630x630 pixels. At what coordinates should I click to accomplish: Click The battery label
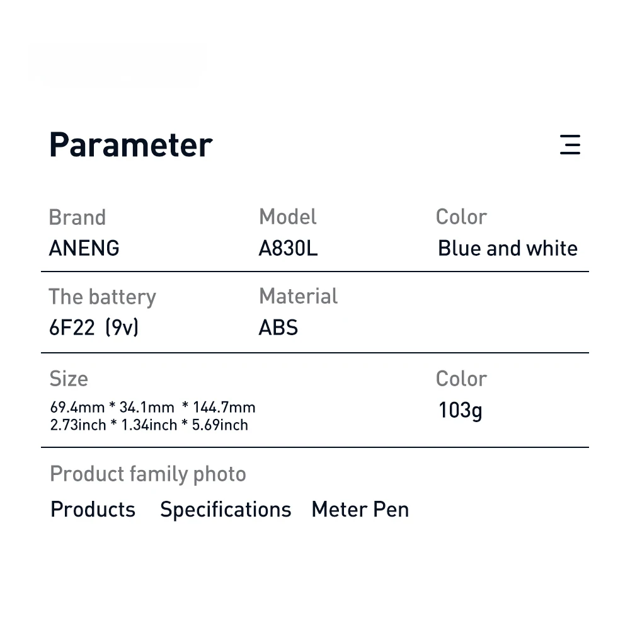pos(102,297)
